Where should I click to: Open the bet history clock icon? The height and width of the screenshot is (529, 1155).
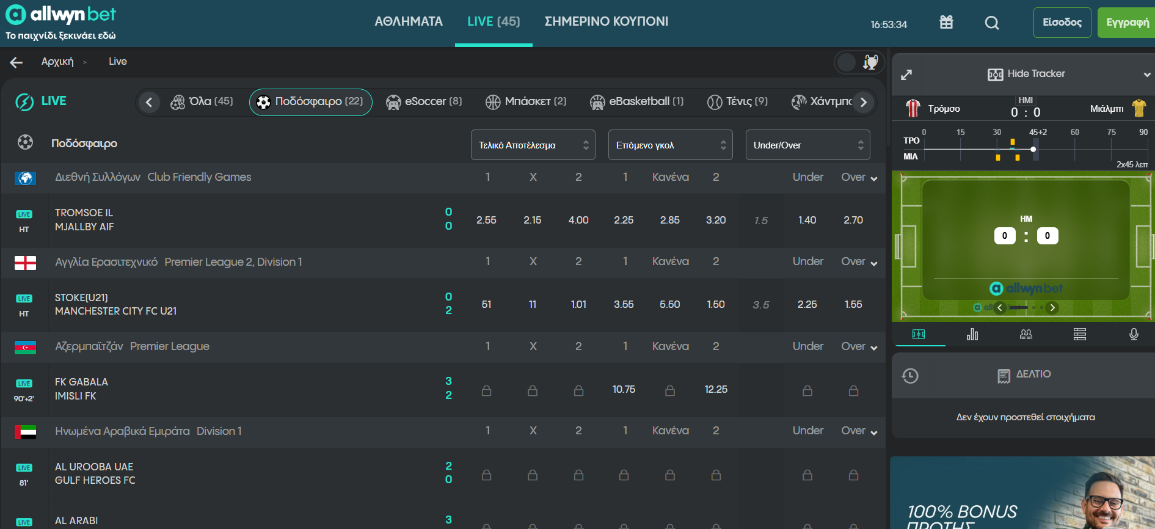pyautogui.click(x=910, y=376)
